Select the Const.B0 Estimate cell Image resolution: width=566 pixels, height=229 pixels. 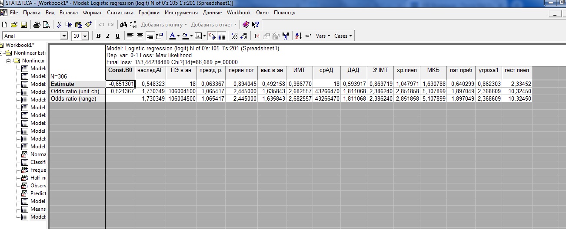pos(120,84)
